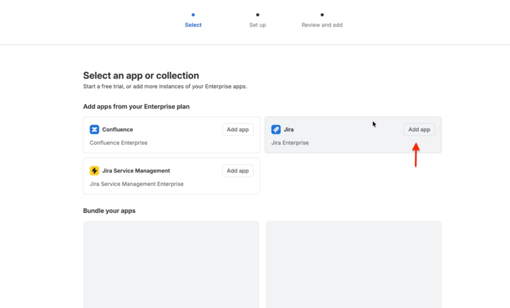Click the Jira card title
This screenshot has height=308, width=510.
[x=289, y=130]
